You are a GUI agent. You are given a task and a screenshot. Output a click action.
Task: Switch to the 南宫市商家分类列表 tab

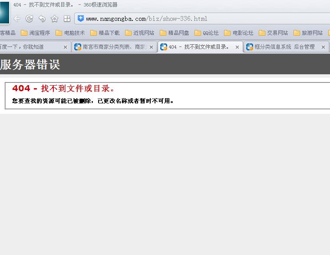[x=110, y=47]
